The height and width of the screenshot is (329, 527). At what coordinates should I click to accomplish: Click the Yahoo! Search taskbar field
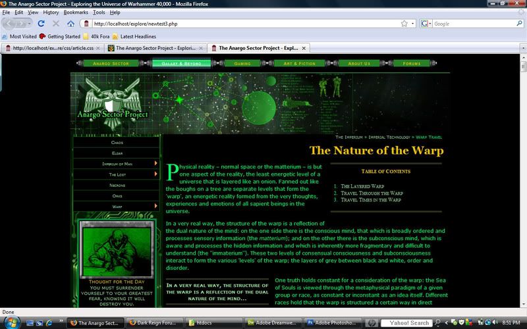(x=406, y=323)
